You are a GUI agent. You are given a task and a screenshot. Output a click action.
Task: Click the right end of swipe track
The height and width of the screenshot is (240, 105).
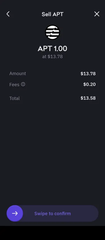[91, 213]
